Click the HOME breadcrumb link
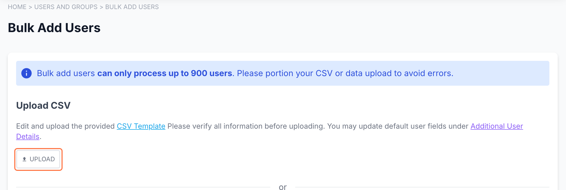 (x=17, y=7)
